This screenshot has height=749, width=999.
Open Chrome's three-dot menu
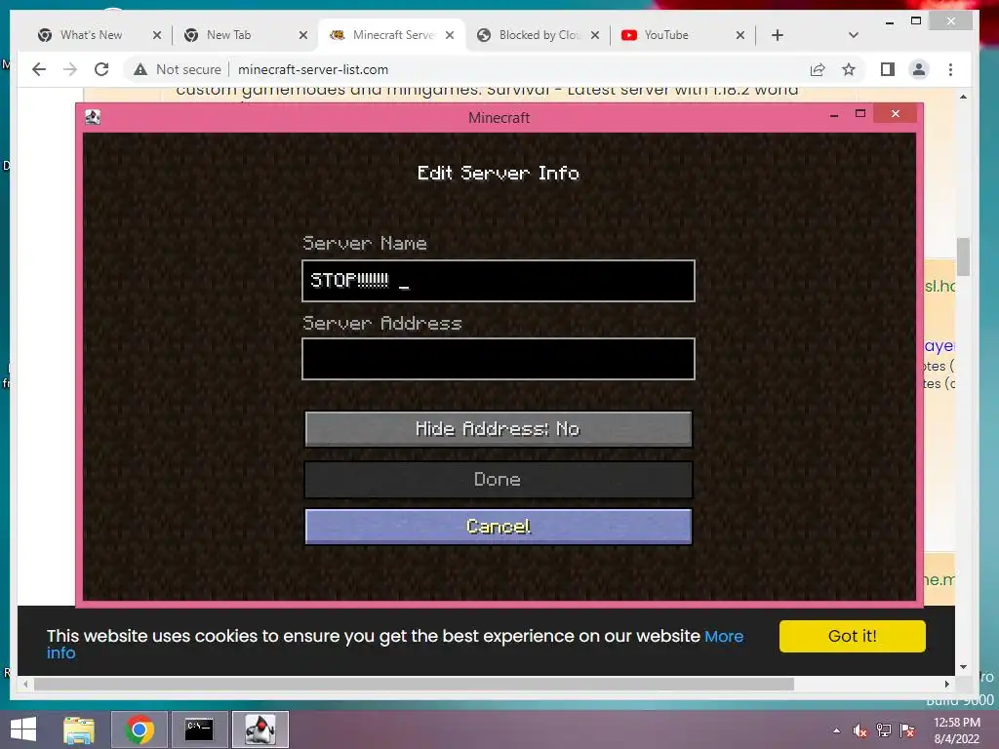(x=950, y=69)
